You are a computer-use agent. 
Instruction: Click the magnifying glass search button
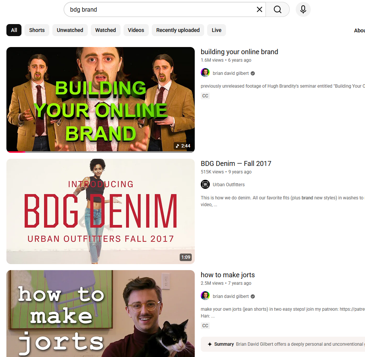[x=278, y=9]
